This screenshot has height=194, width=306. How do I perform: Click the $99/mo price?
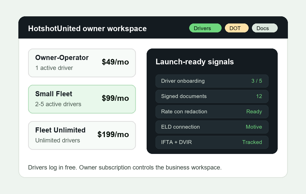tap(115, 98)
